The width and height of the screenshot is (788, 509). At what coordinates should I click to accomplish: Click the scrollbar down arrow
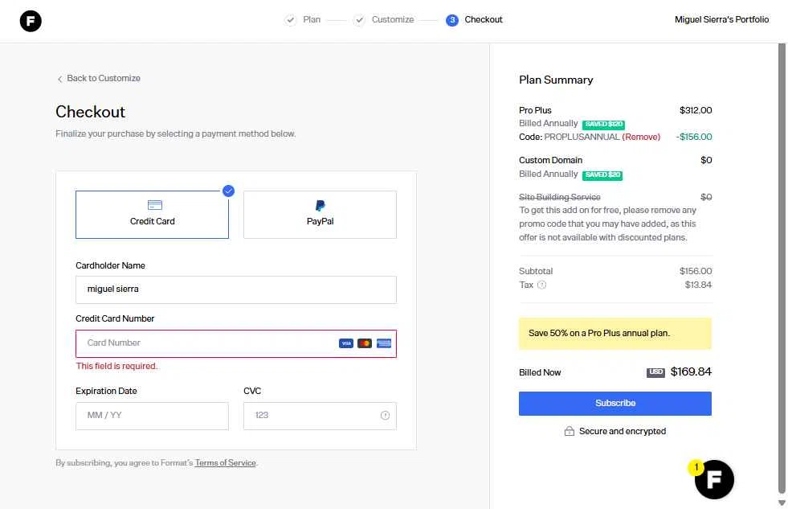[782, 503]
